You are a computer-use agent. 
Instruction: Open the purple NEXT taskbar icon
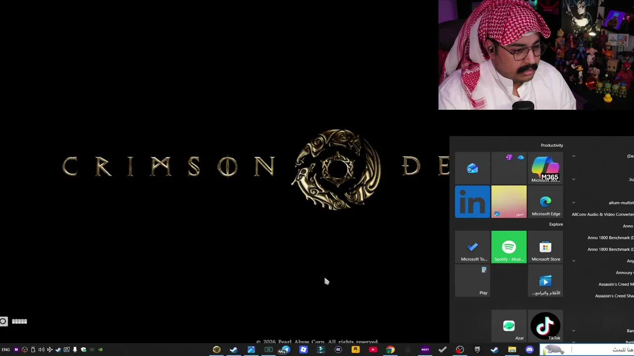tap(425, 350)
